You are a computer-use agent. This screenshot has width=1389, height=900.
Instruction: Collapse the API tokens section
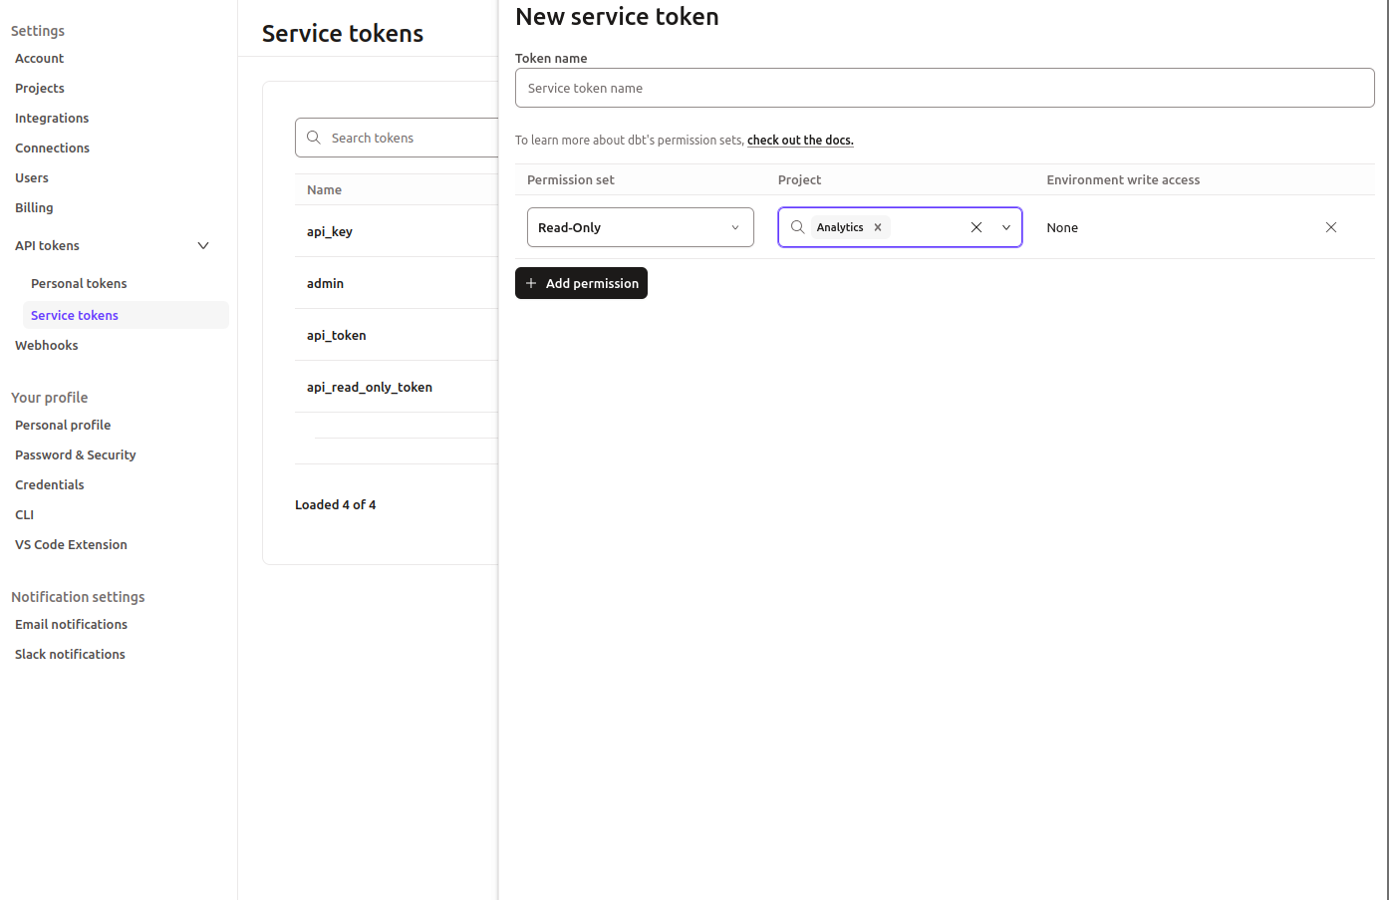[x=202, y=244]
